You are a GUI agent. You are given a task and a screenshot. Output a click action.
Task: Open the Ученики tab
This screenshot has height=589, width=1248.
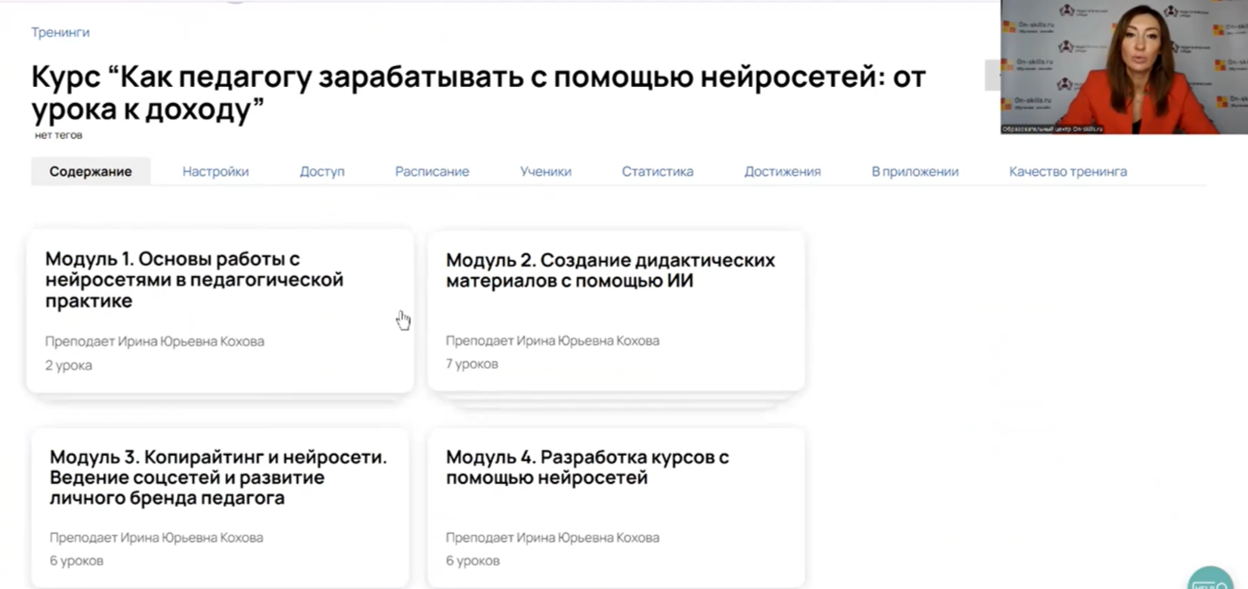(x=545, y=171)
